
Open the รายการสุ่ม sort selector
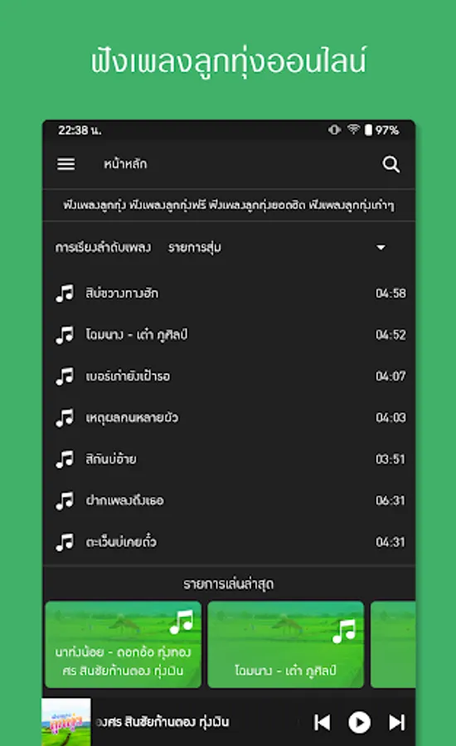click(277, 247)
